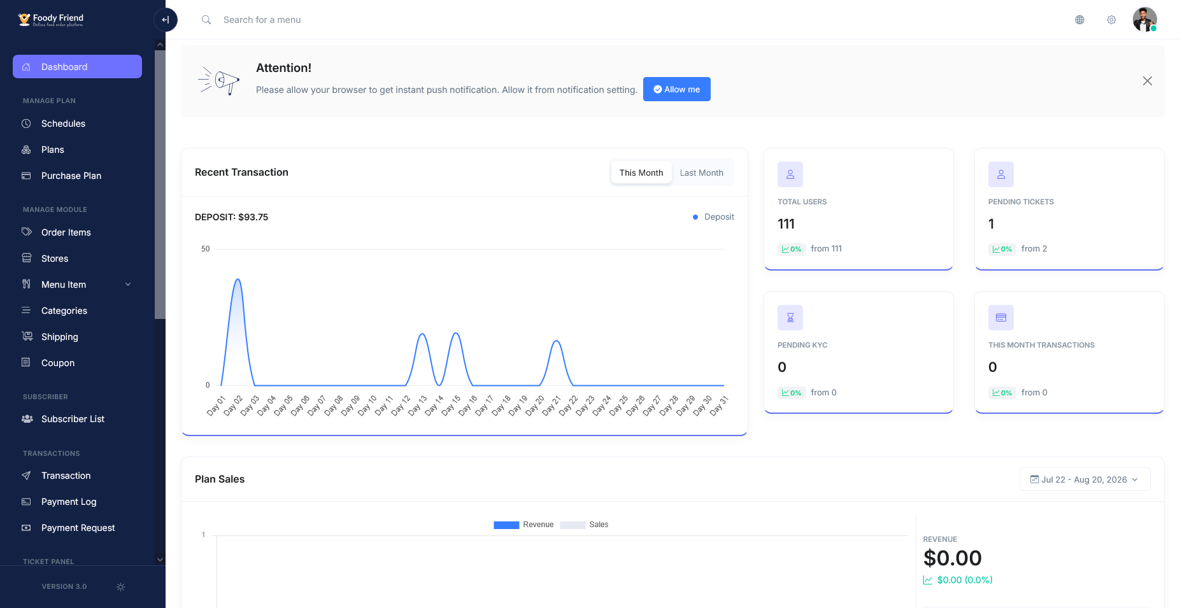The image size is (1180, 608).
Task: Toggle the Sales legend in Plan Sales
Action: tap(584, 525)
